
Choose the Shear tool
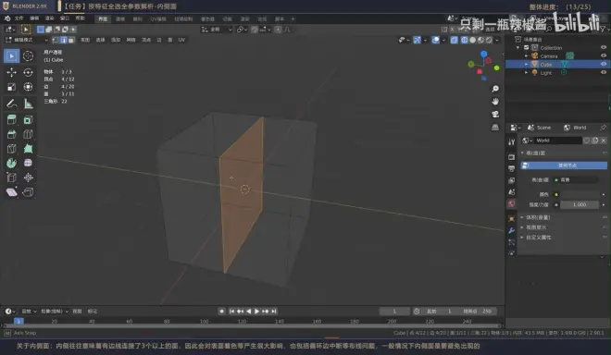[x=12, y=192]
